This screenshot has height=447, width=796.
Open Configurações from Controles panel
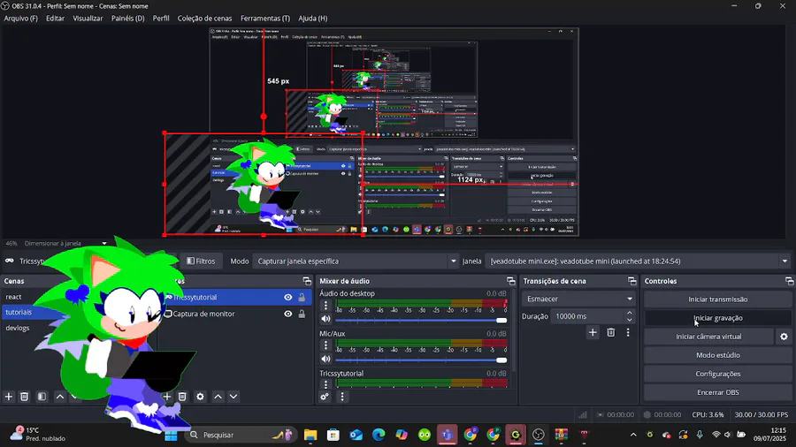point(718,374)
